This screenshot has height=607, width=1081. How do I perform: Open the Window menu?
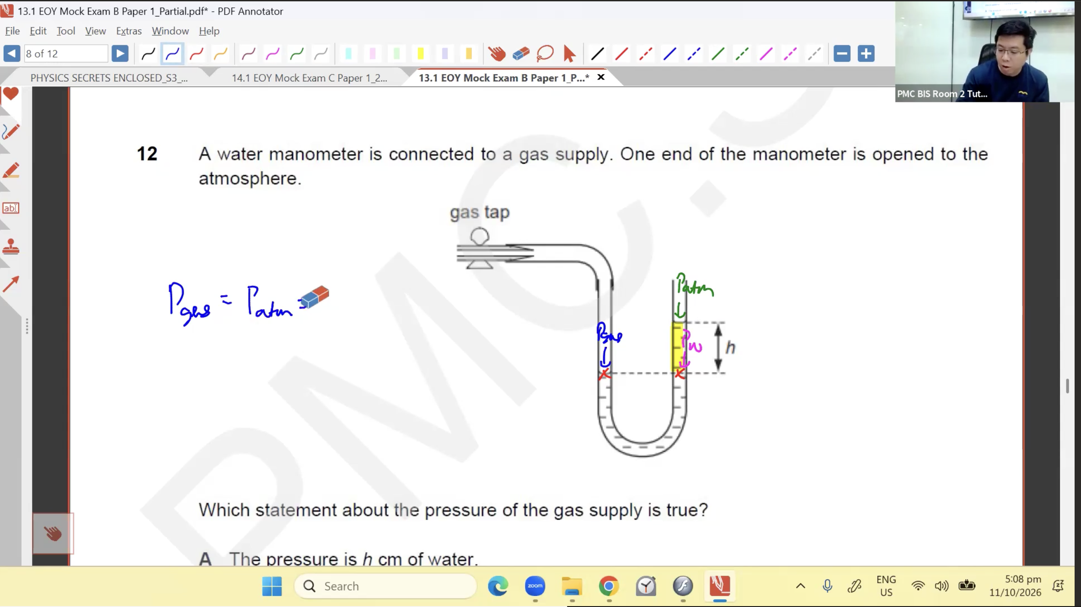point(170,31)
